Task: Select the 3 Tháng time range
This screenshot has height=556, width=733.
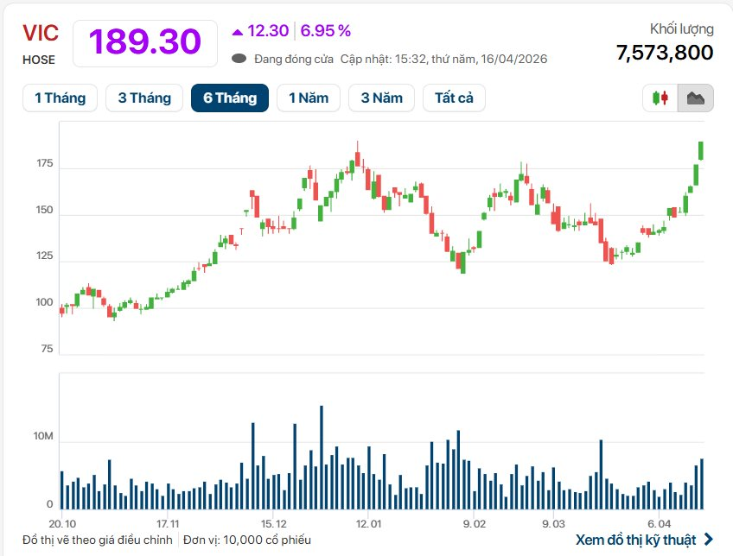Action: point(144,98)
